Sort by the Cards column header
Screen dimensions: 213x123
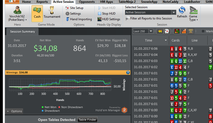pos(176,40)
